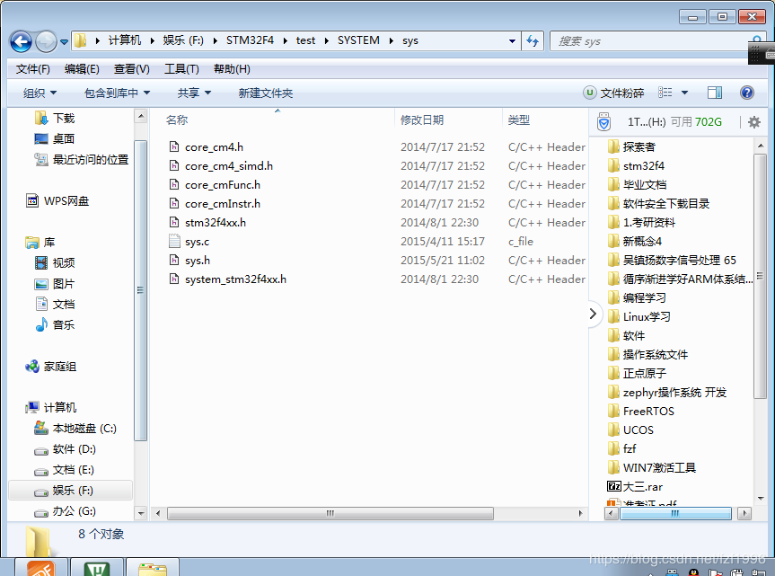Click the side panel horizontal scrollbar thumb
This screenshot has width=775, height=576.
tap(675, 513)
